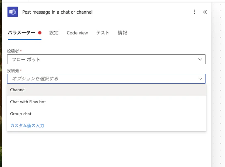
Task: Select Channel from the dropdown list
Action: 106,90
